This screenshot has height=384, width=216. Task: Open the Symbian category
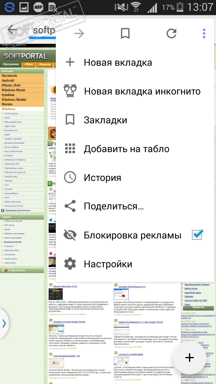(8, 95)
